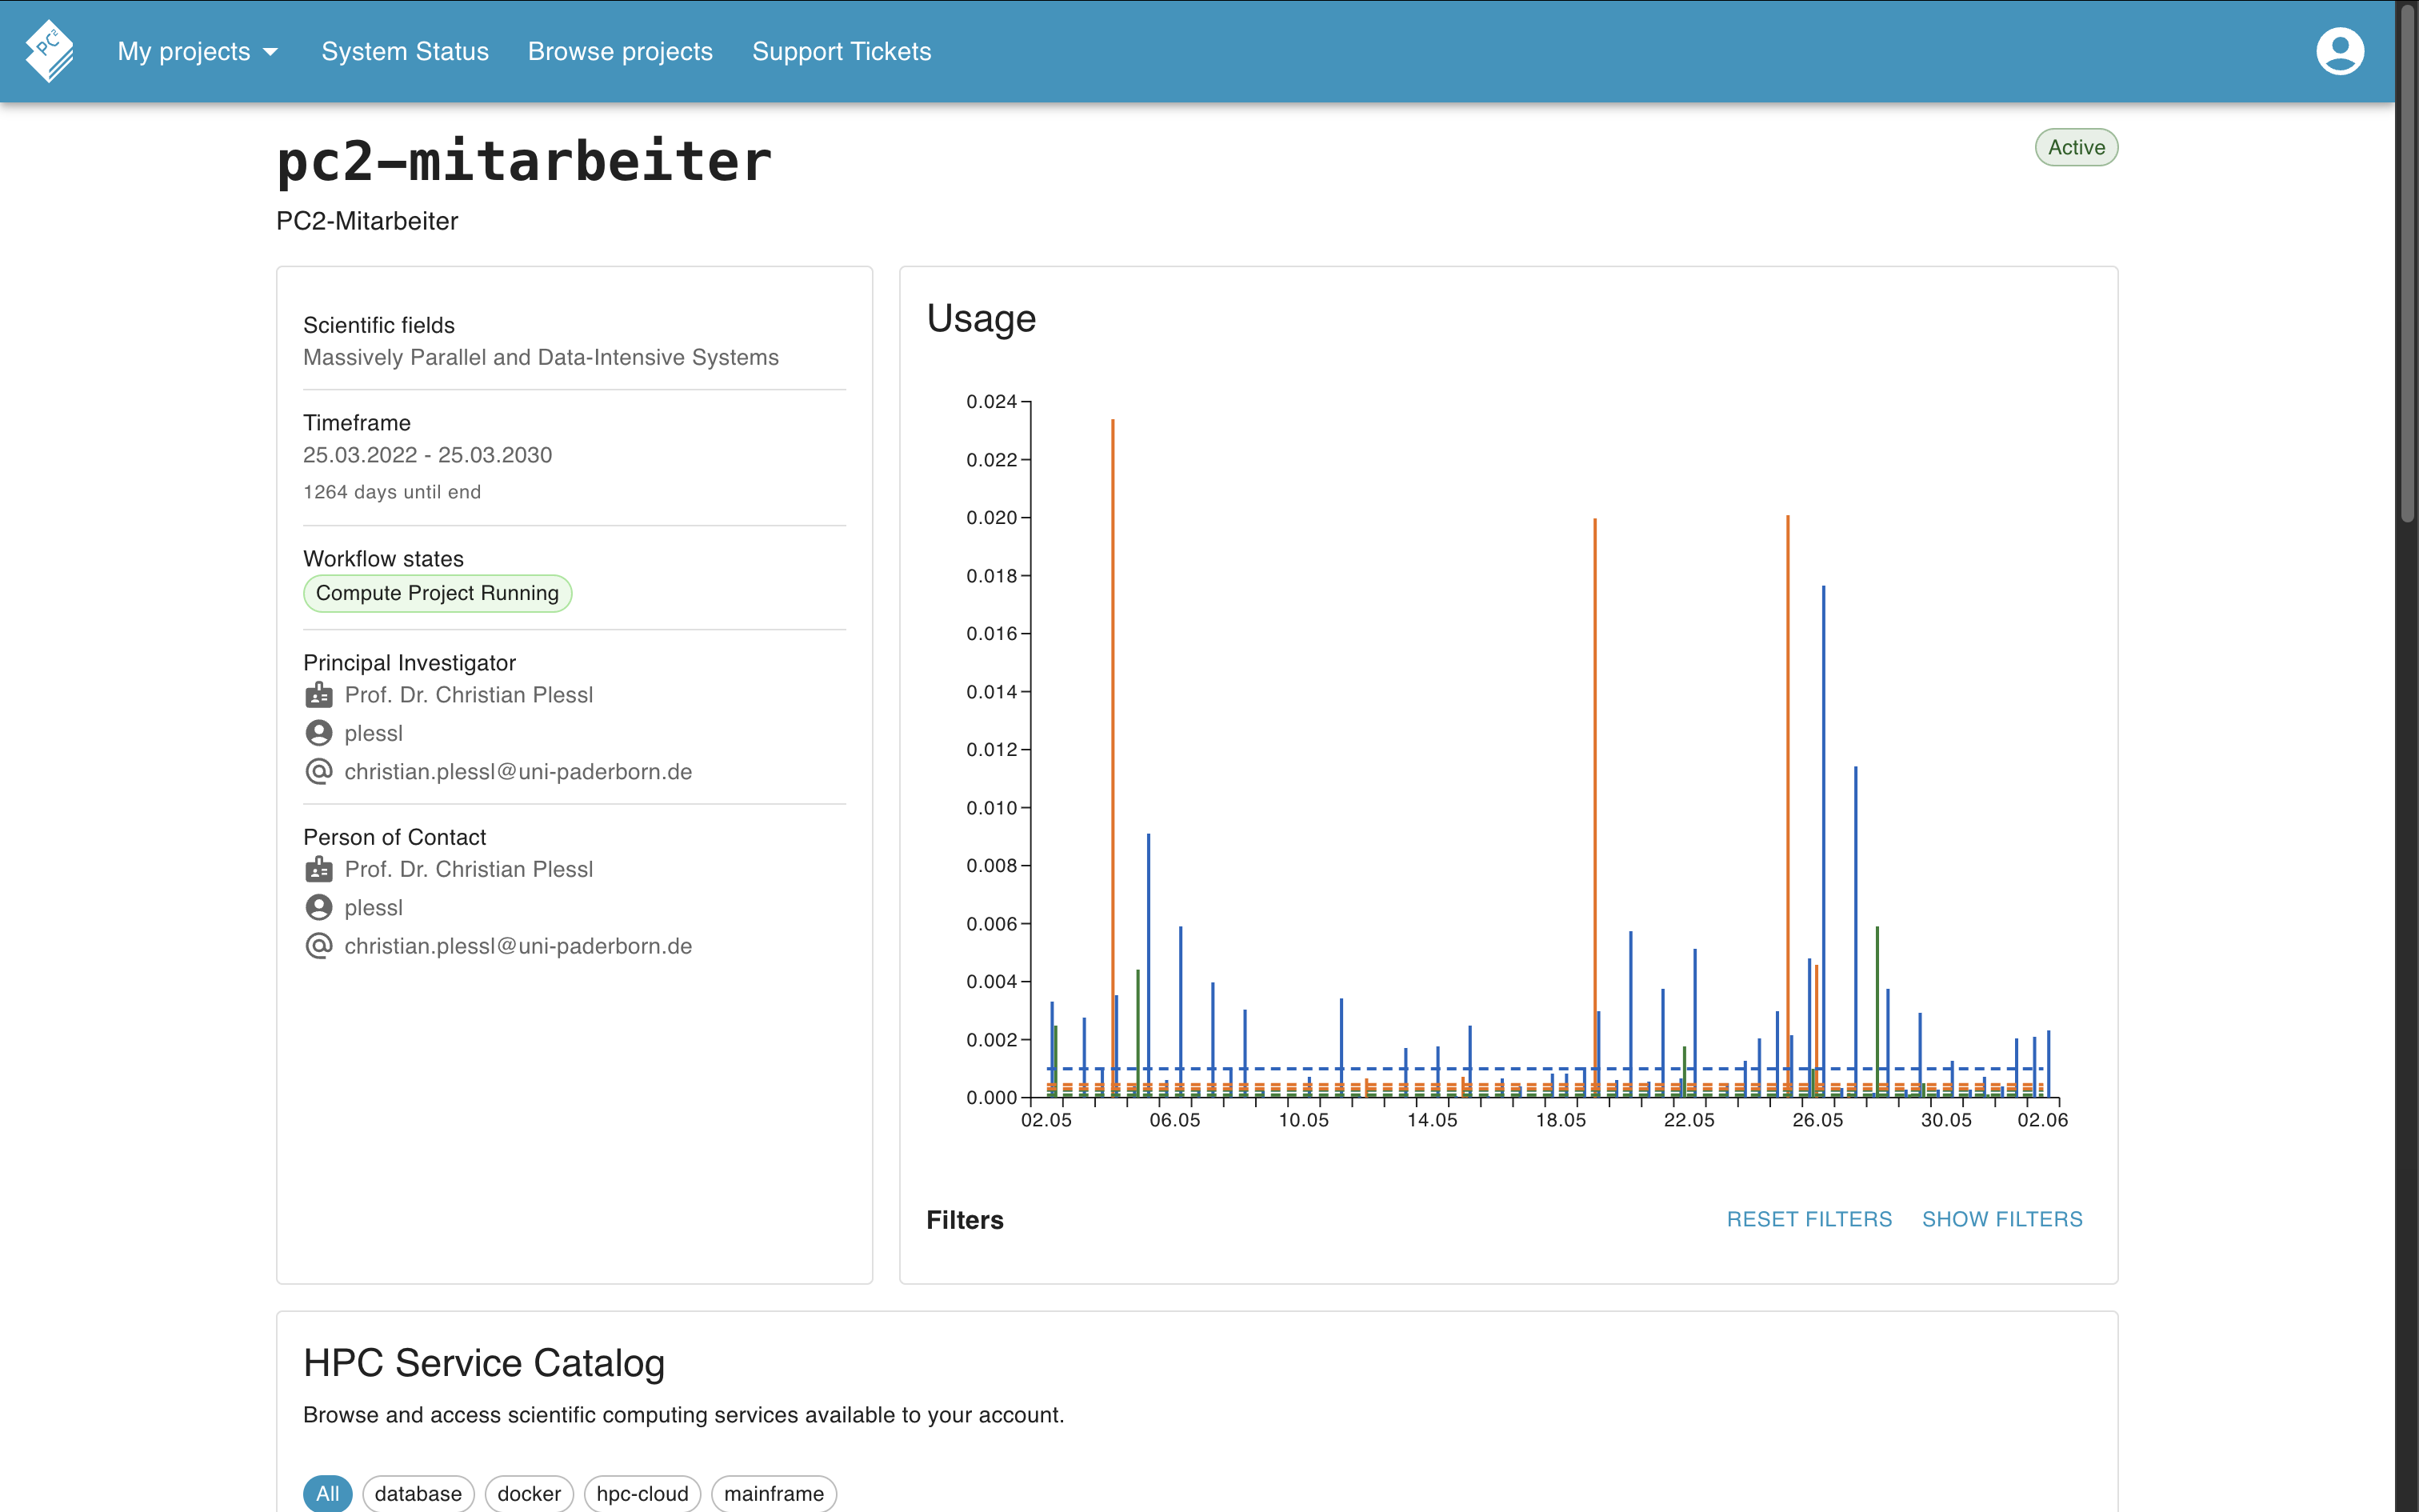Click the page vertical scrollbar thumb
The width and height of the screenshot is (2419, 1512).
click(x=2407, y=262)
